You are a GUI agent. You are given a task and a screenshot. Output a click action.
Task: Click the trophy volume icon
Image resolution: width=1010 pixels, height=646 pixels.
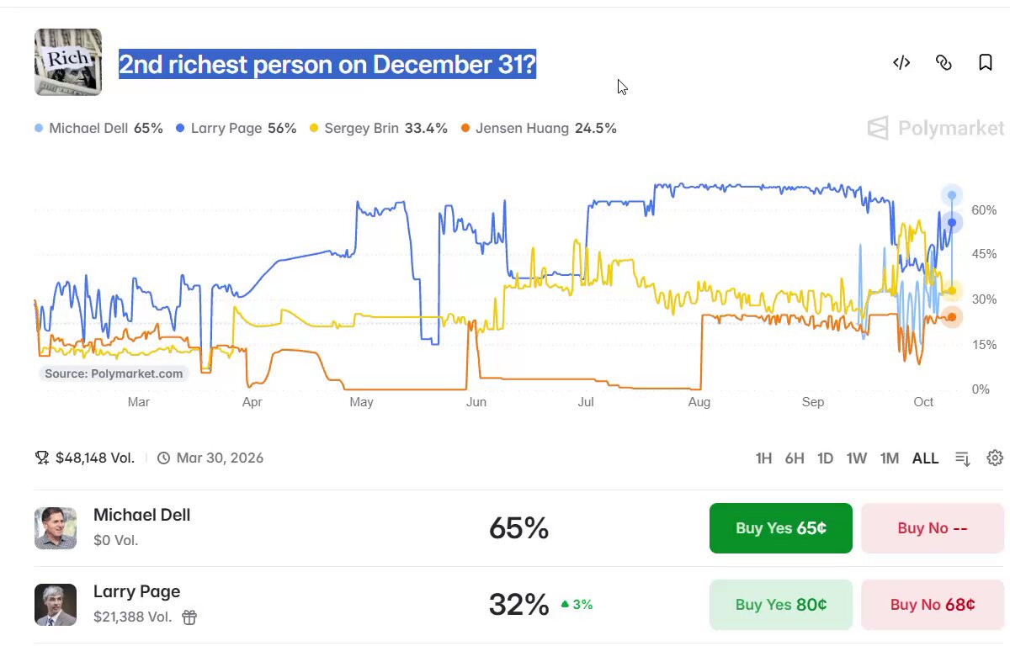42,458
